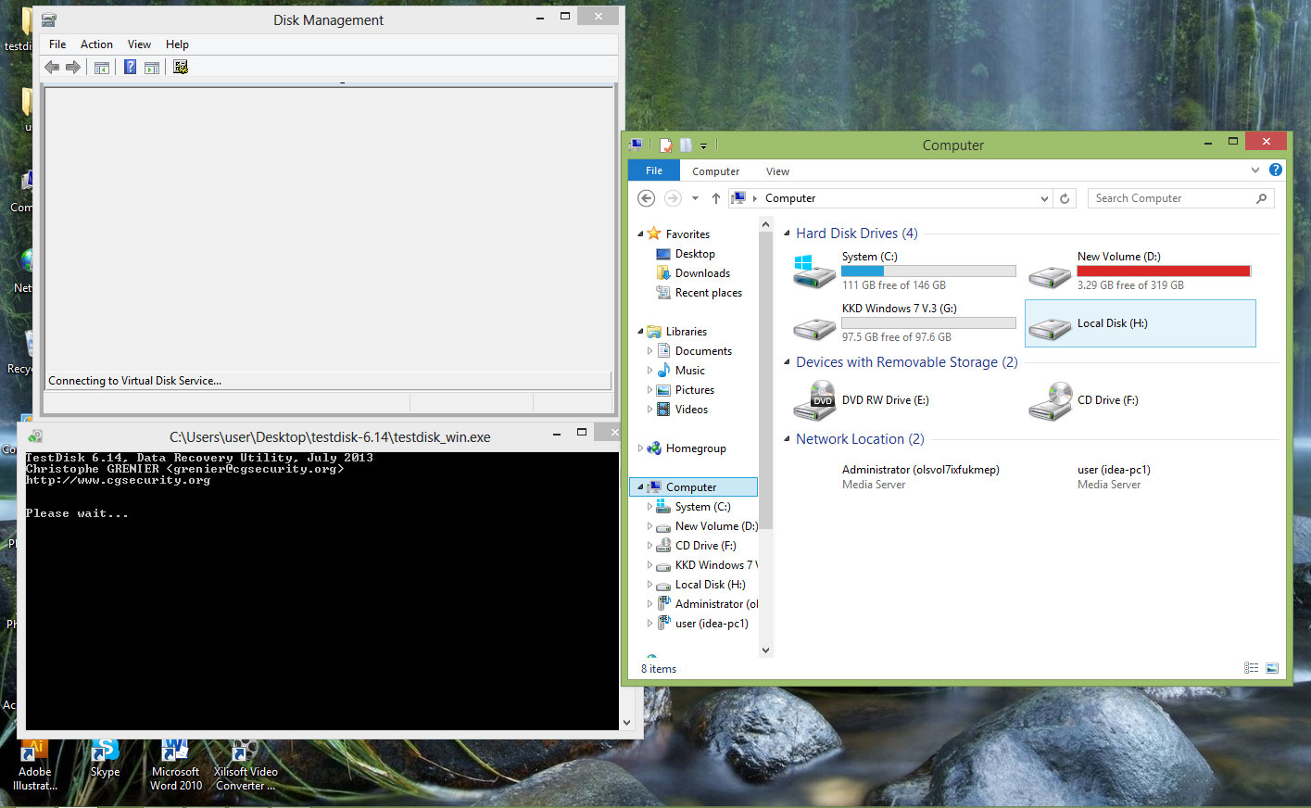The image size is (1311, 808).
Task: Collapse the Hard Disk Drives group
Action: coord(787,234)
